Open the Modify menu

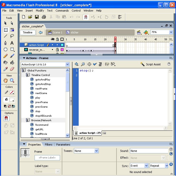click(x=40, y=11)
